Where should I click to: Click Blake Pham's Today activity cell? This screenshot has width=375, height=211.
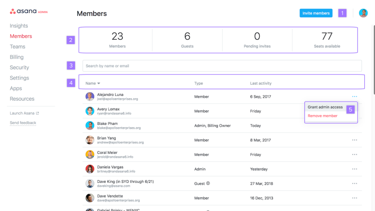coord(255,125)
